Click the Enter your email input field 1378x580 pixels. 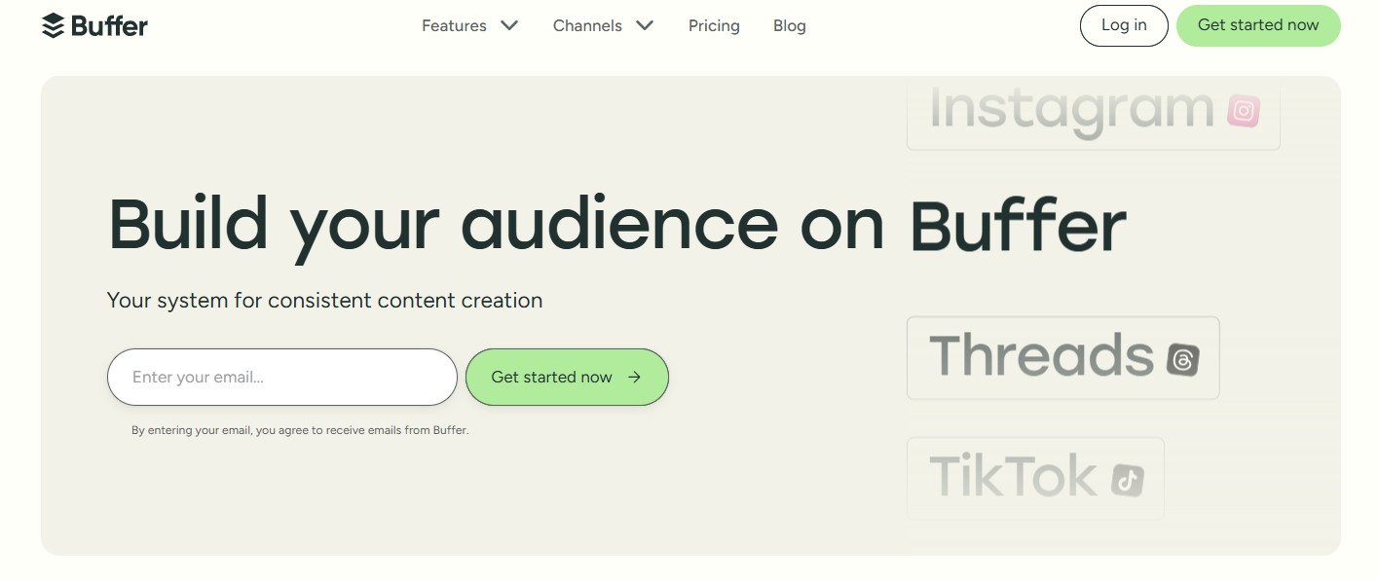(281, 377)
